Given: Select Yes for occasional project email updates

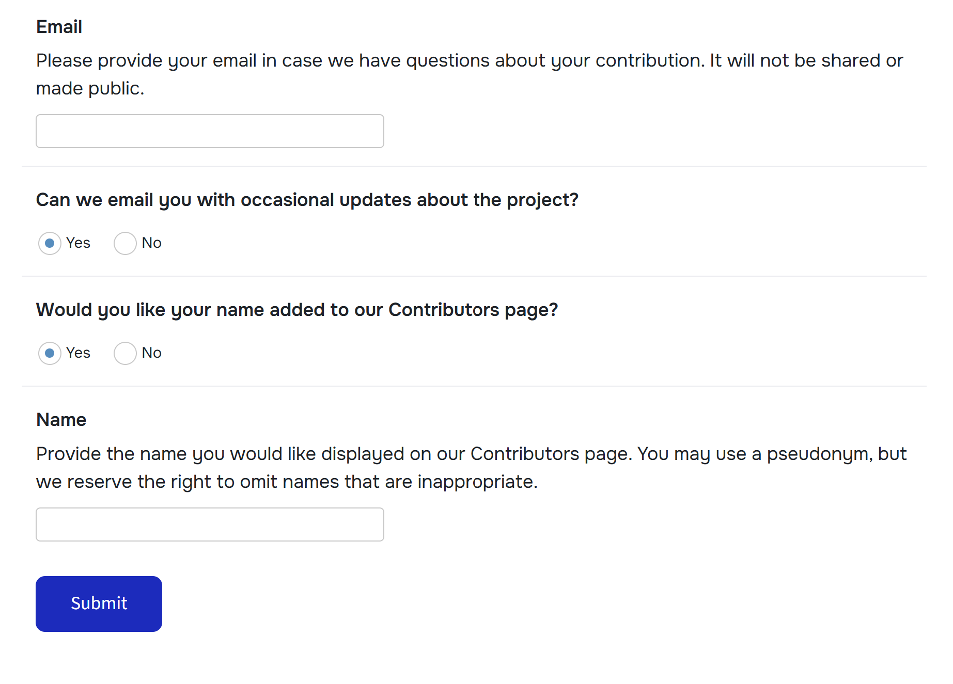Looking at the screenshot, I should pyautogui.click(x=50, y=243).
